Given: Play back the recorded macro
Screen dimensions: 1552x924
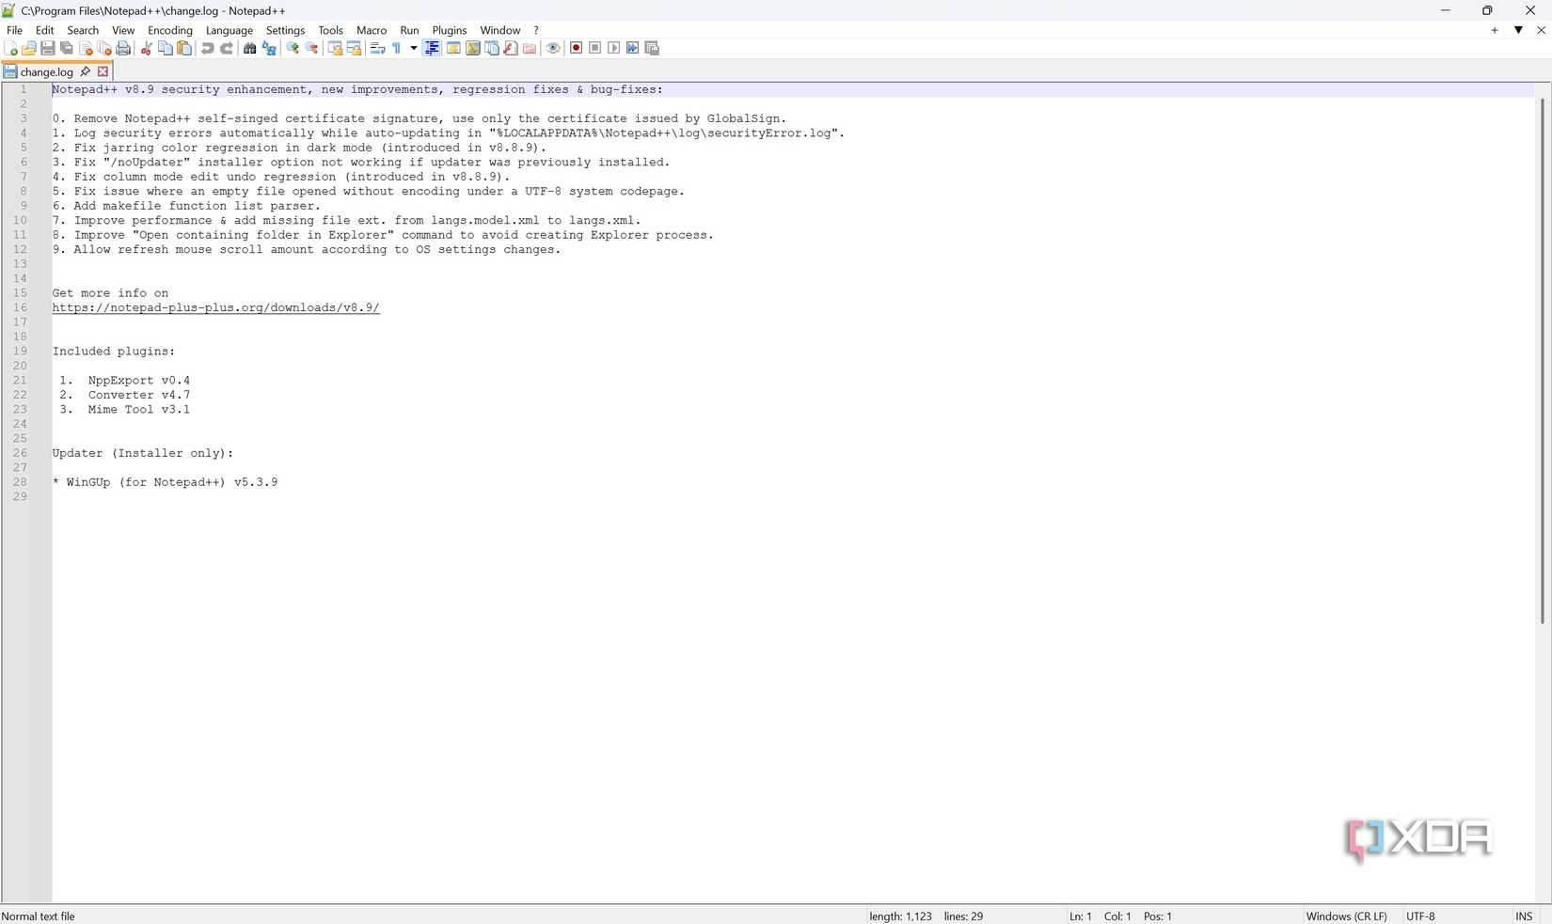Looking at the screenshot, I should tap(614, 48).
